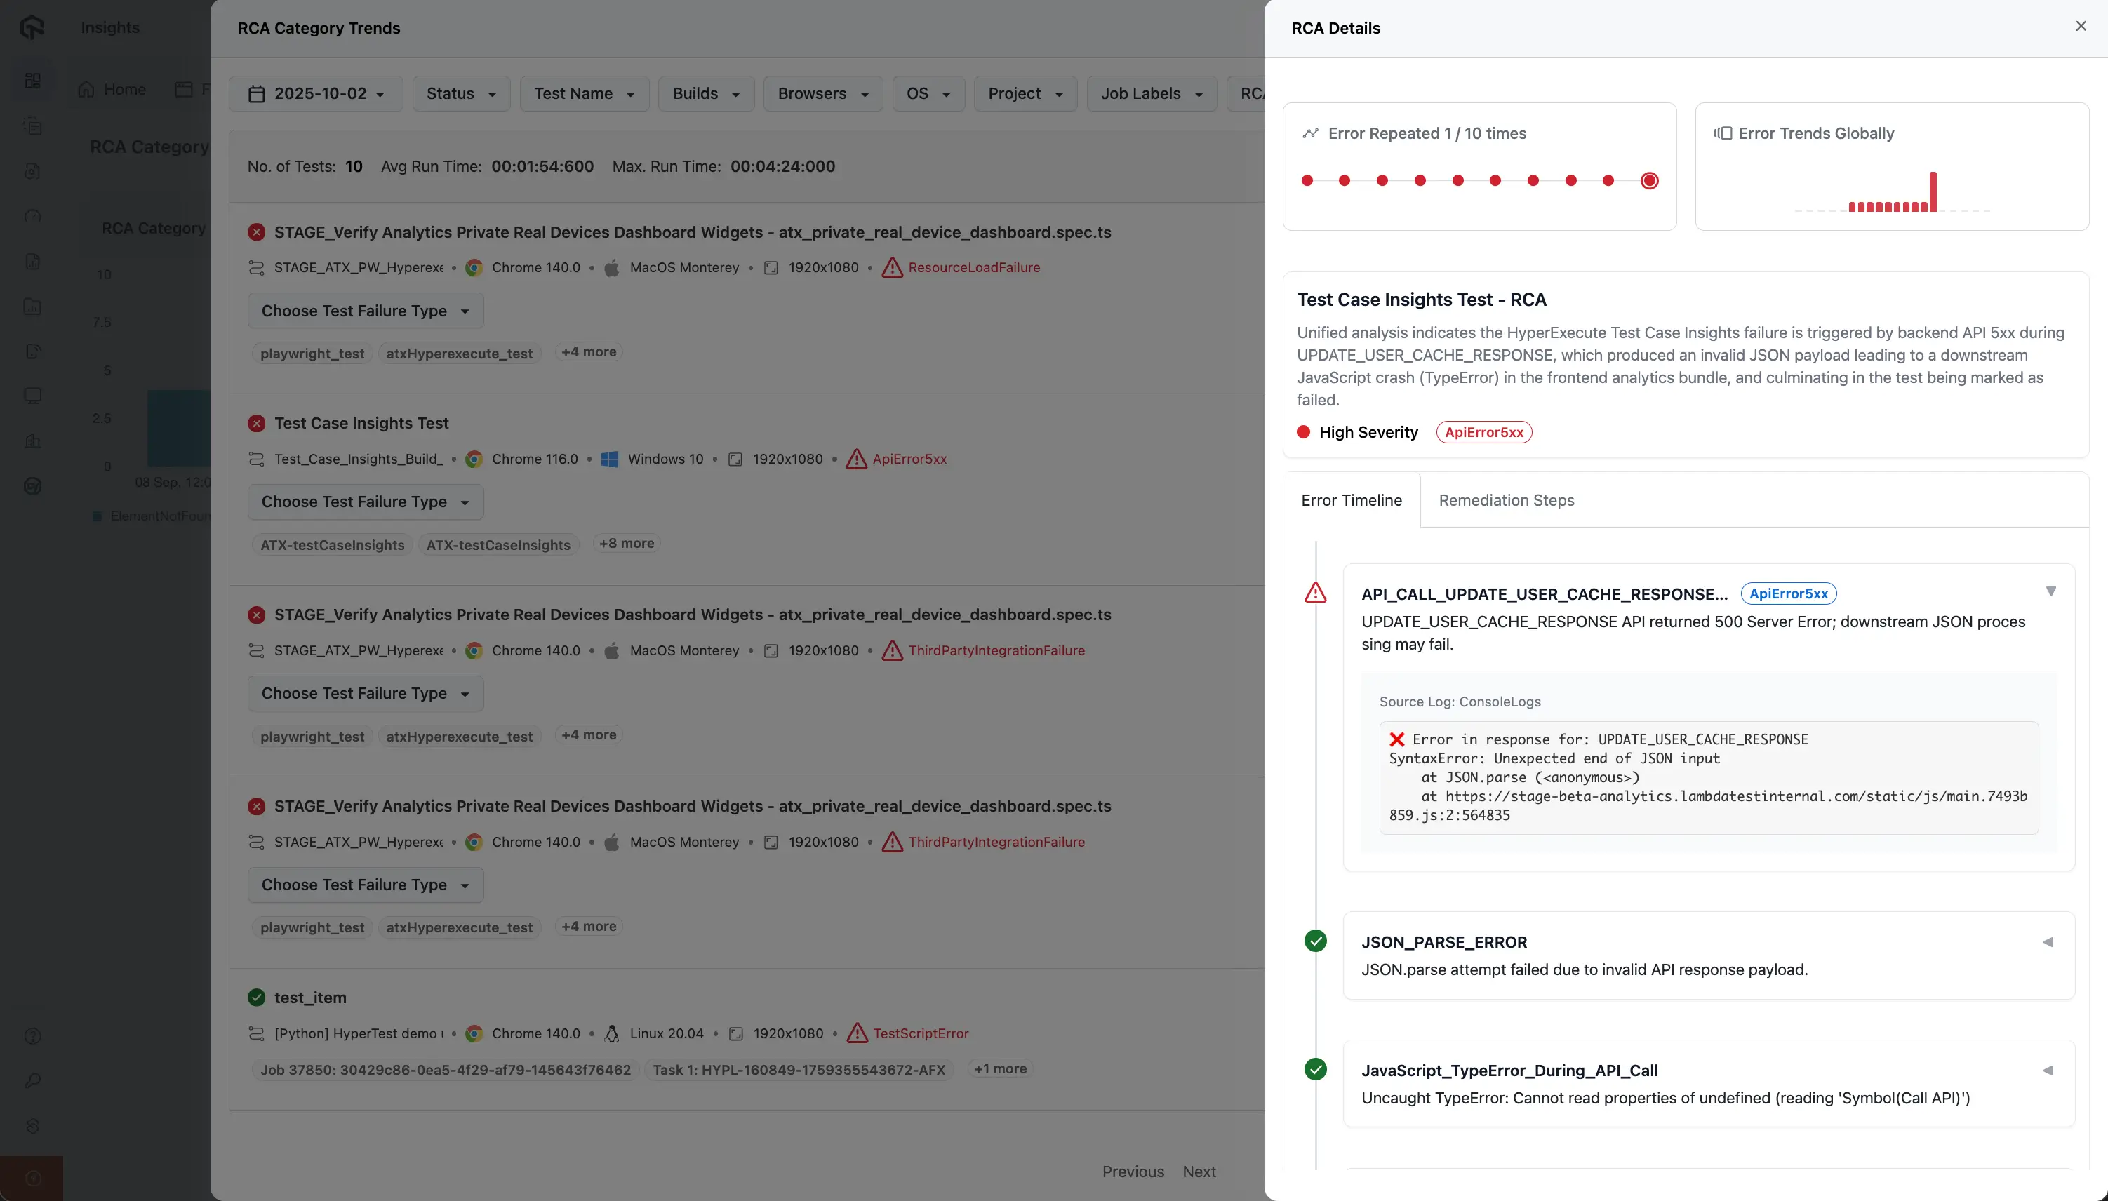Click the green check icon for JavaScript_TypeError event
The image size is (2108, 1201).
pyautogui.click(x=1315, y=1070)
